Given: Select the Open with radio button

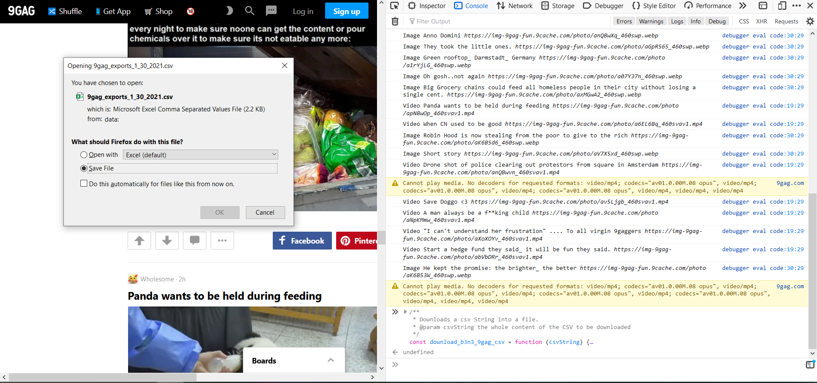Looking at the screenshot, I should [x=84, y=155].
